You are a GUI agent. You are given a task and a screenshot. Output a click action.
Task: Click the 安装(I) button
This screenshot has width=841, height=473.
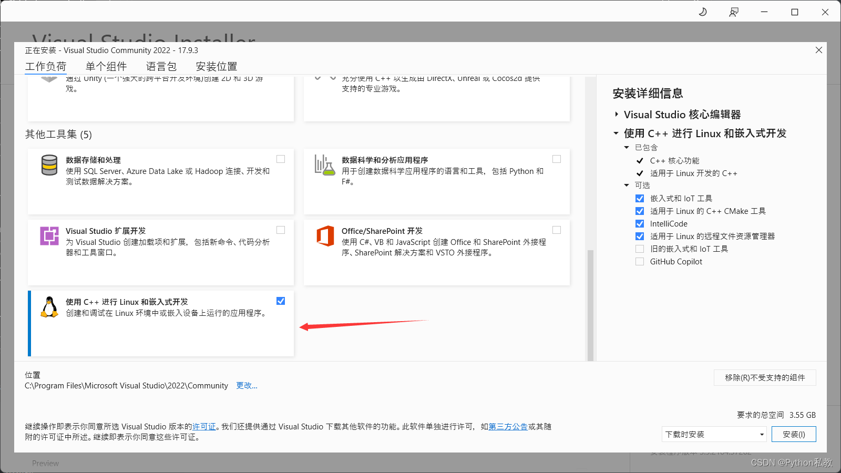tap(794, 434)
